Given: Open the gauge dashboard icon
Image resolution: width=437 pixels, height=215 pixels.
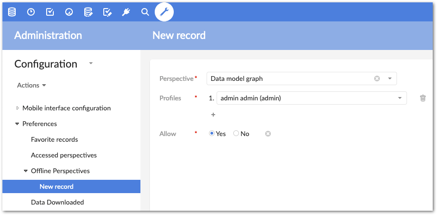Looking at the screenshot, I should pyautogui.click(x=69, y=12).
